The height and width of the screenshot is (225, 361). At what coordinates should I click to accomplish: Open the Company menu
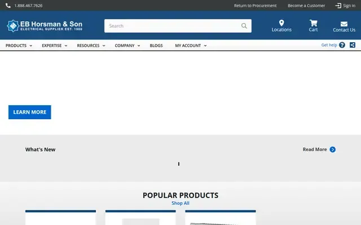click(x=125, y=46)
